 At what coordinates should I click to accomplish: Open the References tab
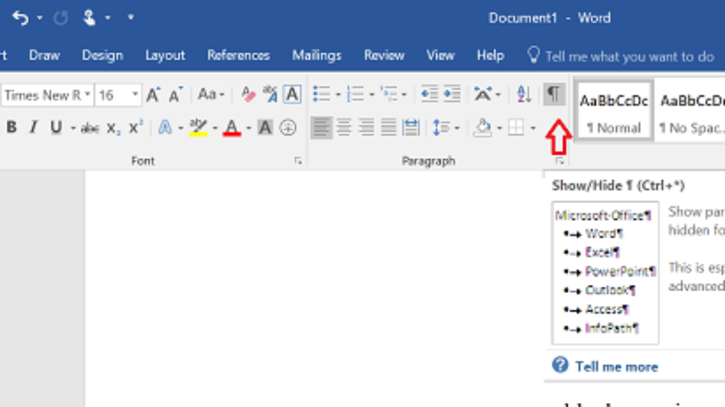coord(238,55)
